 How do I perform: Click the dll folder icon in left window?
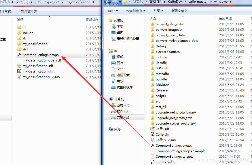(x=19, y=27)
